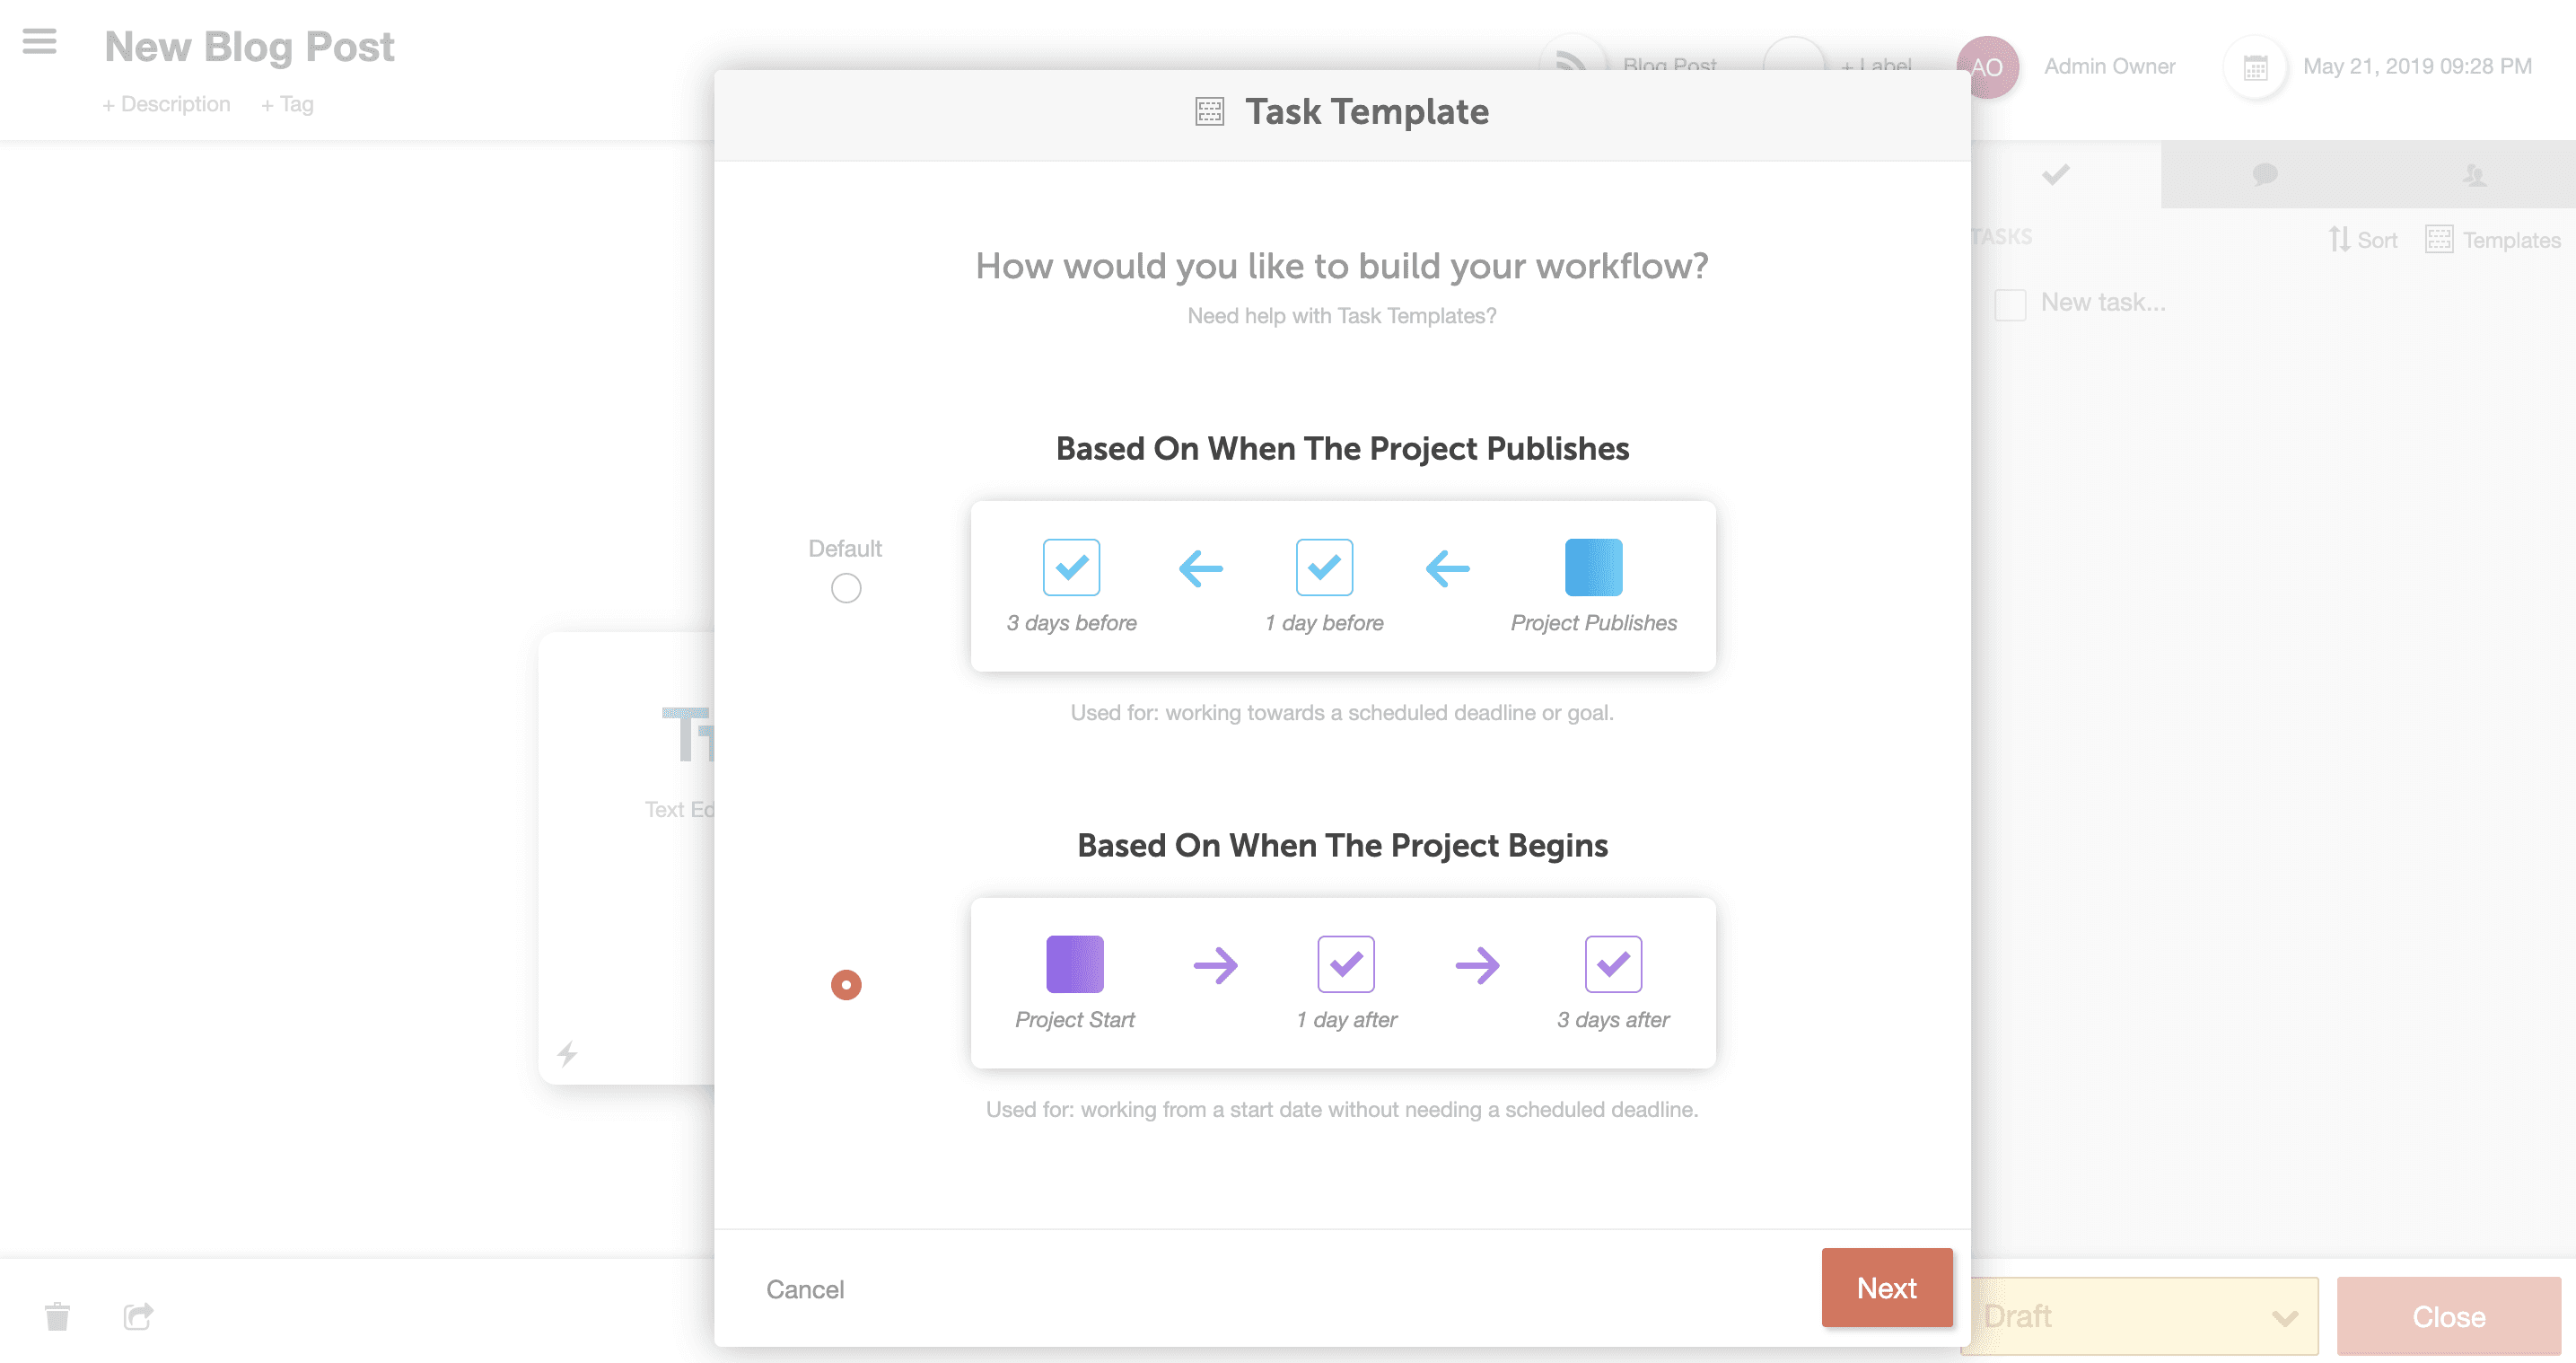Image resolution: width=2576 pixels, height=1363 pixels.
Task: Click the Templates label
Action: point(2511,240)
